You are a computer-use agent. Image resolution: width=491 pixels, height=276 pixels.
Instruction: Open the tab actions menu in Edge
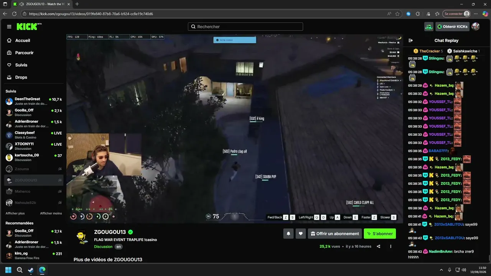tap(5, 4)
